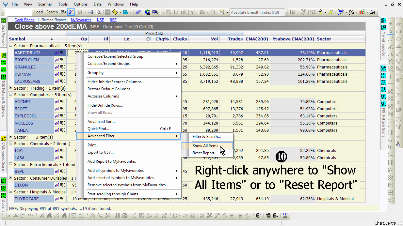Sort by the Vol column header
Image resolution: width=403 pixels, height=226 pixels.
pyautogui.click(x=203, y=39)
